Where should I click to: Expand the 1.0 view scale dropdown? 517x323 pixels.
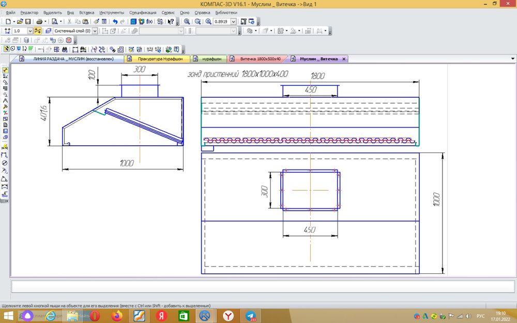click(x=29, y=31)
